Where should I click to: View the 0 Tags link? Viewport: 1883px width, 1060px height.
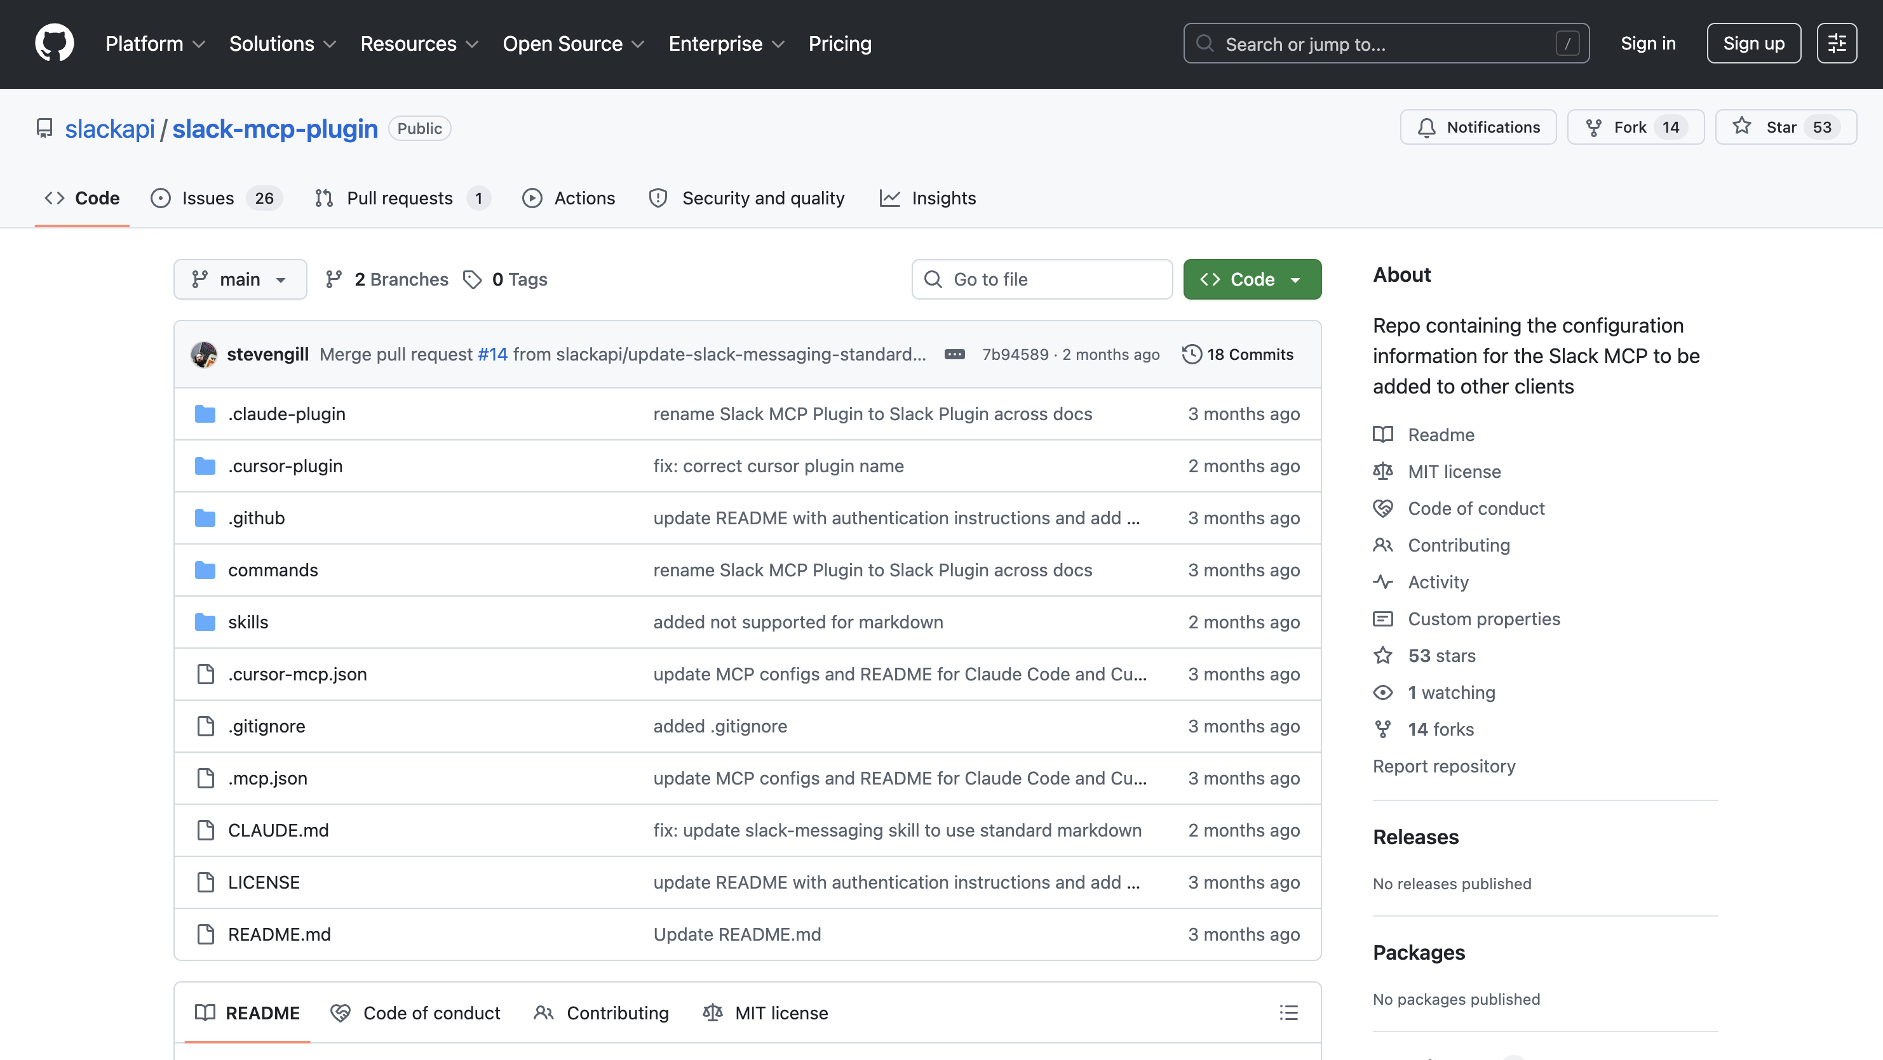(x=505, y=279)
